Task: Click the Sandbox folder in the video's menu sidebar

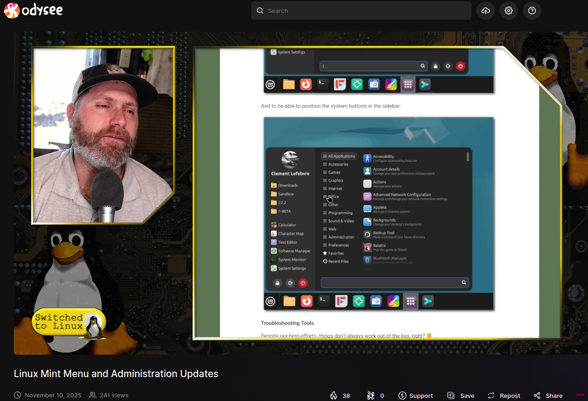Action: 283,194
